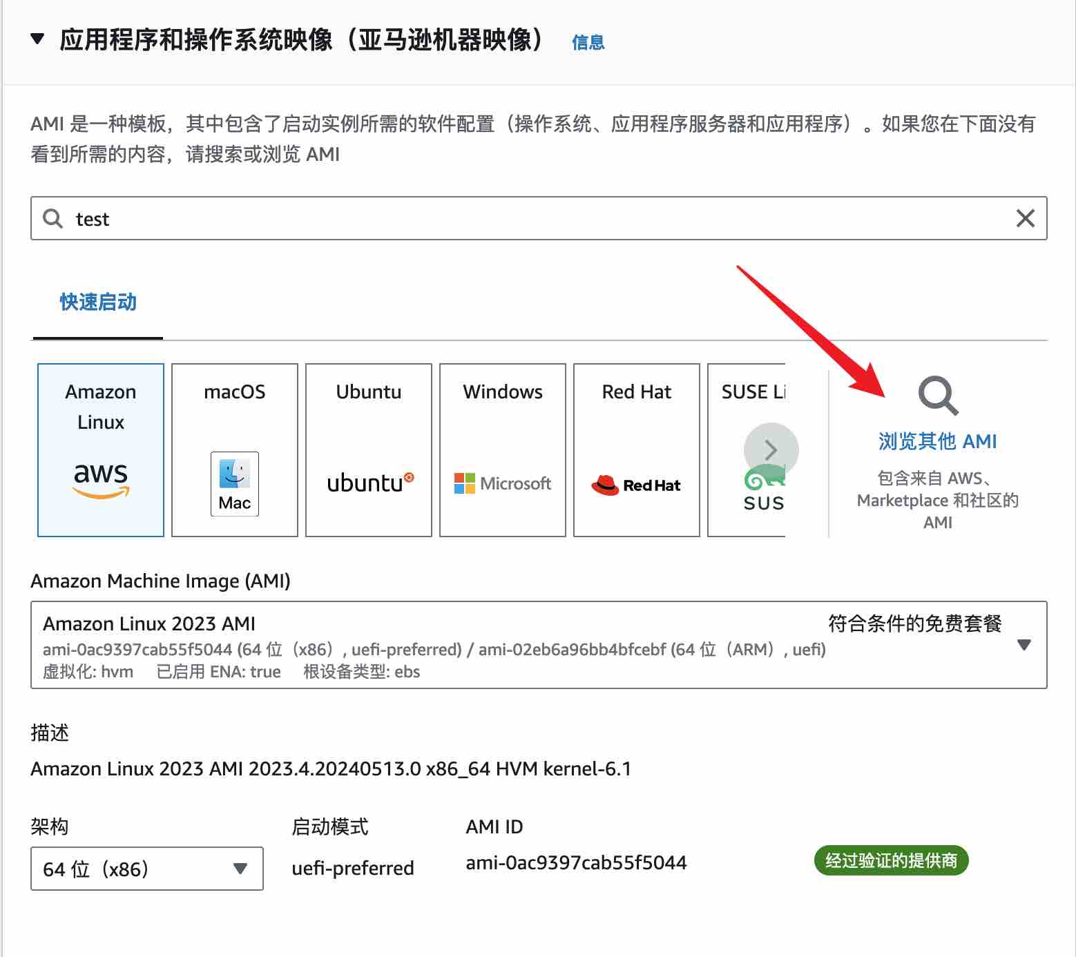Click the 符合条件的免费套餐 label
This screenshot has width=1076, height=957.
(915, 623)
